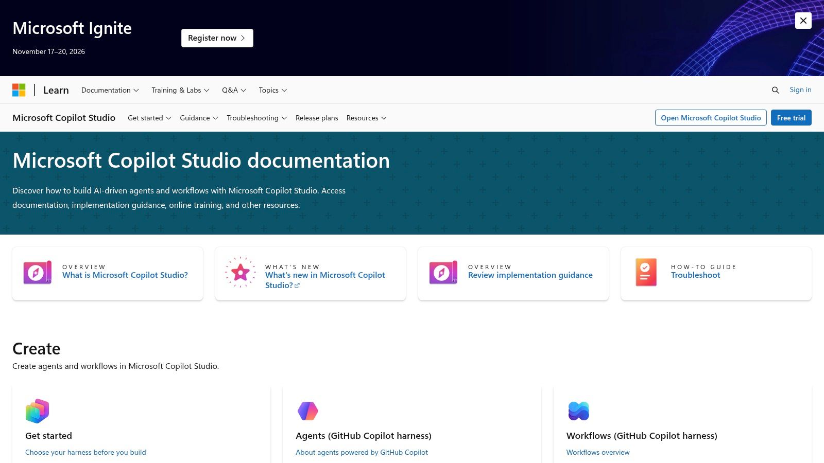Image resolution: width=824 pixels, height=463 pixels.
Task: Click the Microsoft Copilot Studio title link
Action: pyautogui.click(x=64, y=118)
